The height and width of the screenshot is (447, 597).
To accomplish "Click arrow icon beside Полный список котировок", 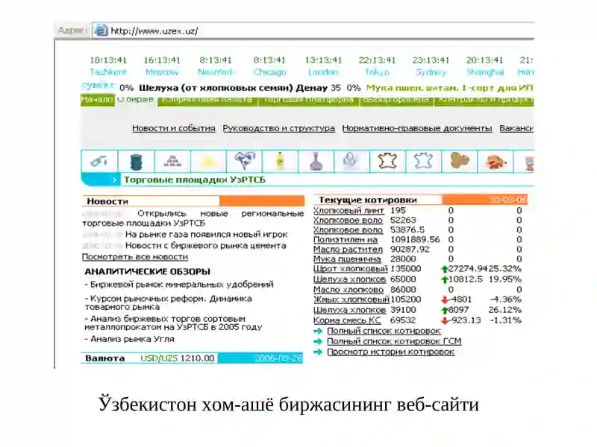I will tap(318, 331).
